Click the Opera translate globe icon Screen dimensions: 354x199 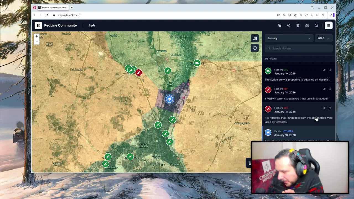tap(295, 15)
